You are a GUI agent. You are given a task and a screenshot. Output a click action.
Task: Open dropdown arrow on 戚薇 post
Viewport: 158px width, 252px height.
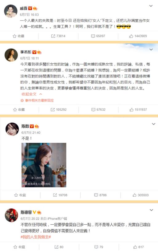click(151, 6)
